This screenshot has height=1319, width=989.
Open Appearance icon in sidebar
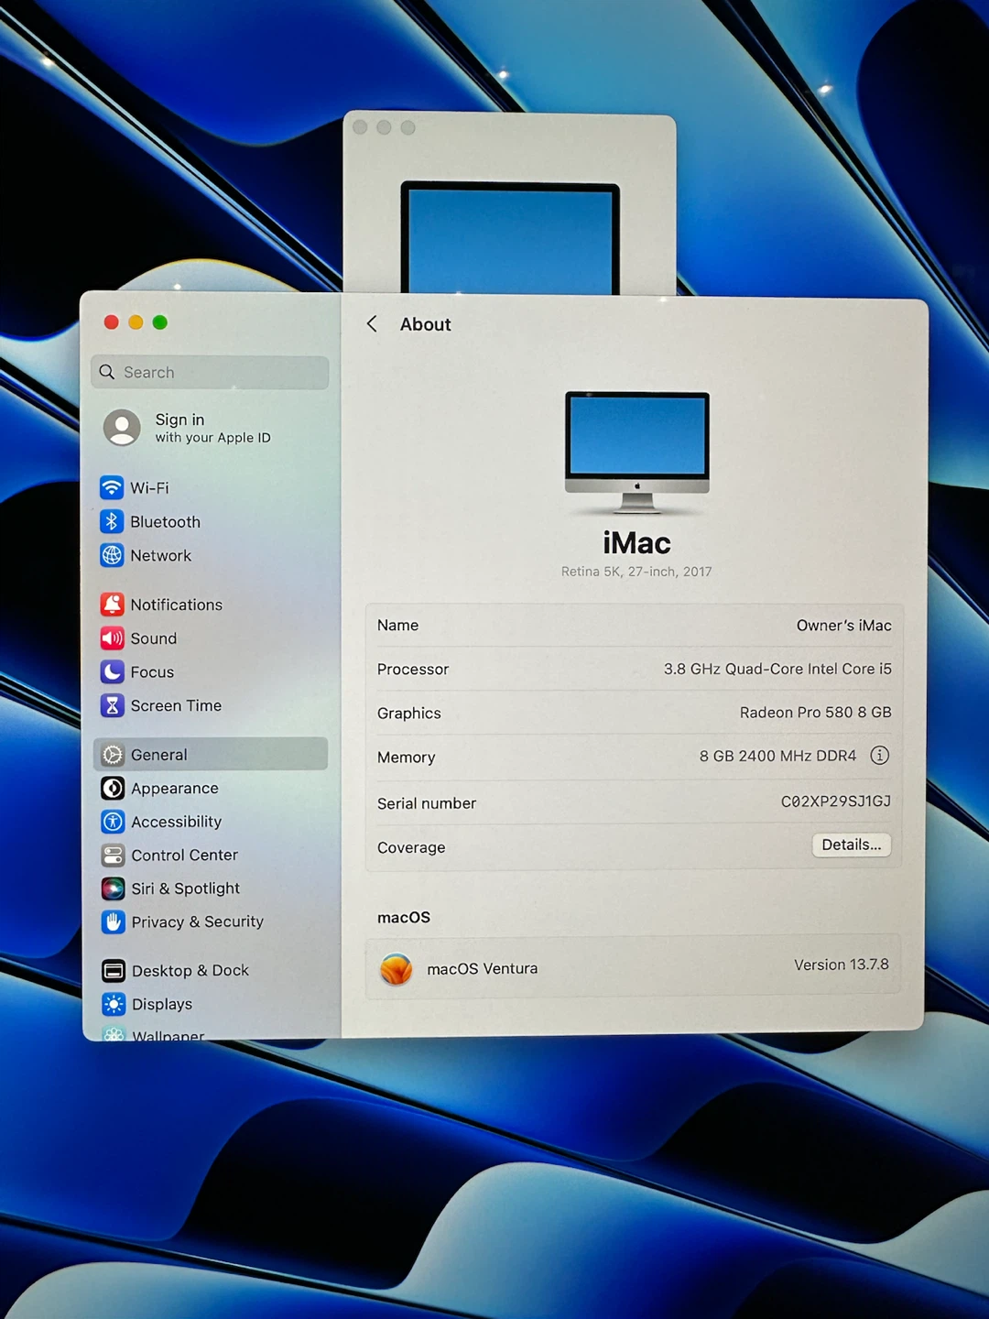113,788
